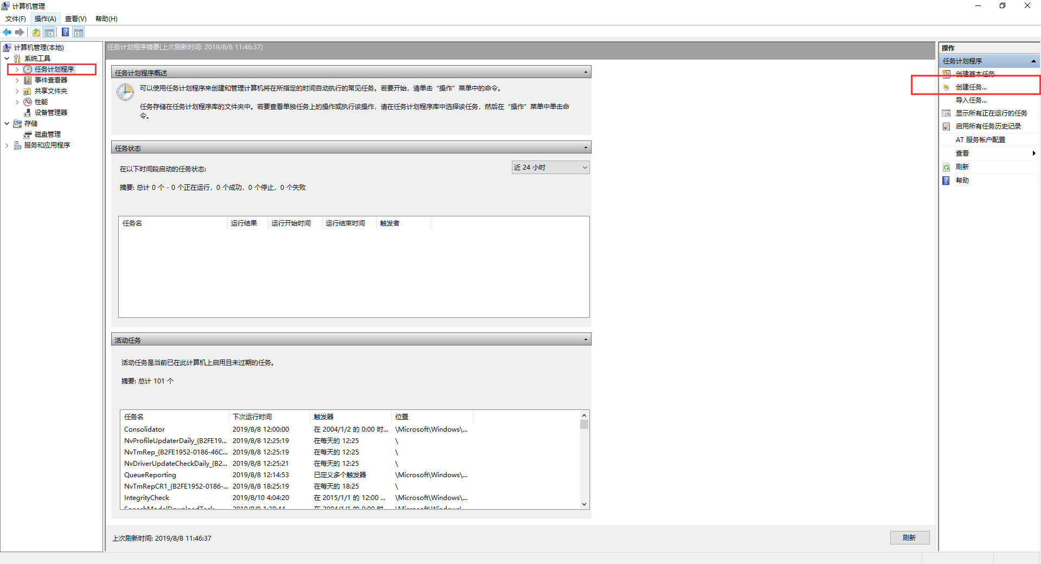Screen dimensions: 1041x564
Task: Sort task status by 触发者 column
Action: [403, 223]
